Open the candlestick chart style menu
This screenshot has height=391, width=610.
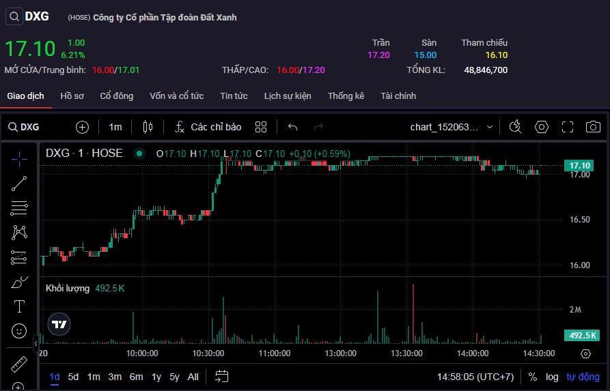(148, 127)
